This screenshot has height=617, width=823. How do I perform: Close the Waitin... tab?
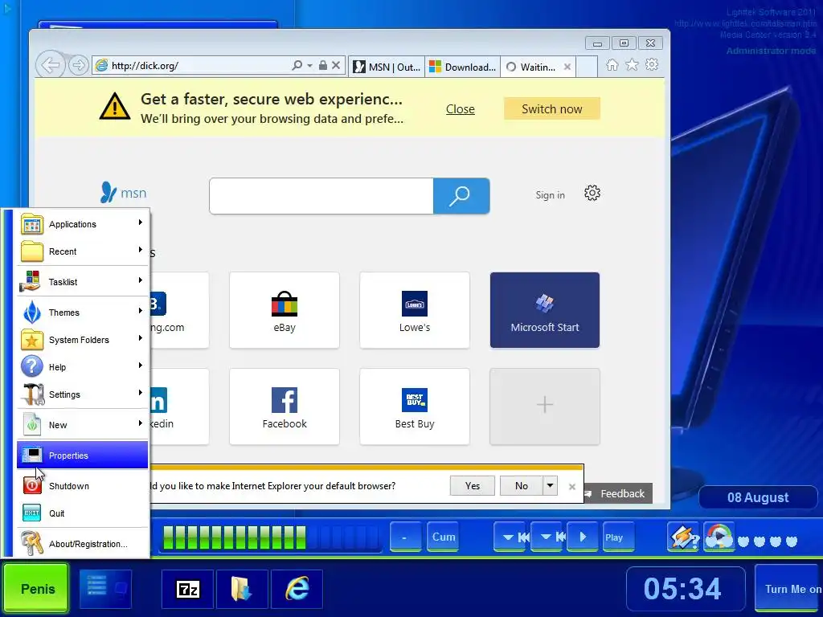tap(567, 67)
